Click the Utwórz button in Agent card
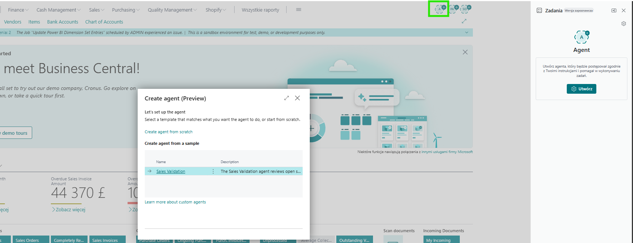This screenshot has width=633, height=243. [581, 89]
